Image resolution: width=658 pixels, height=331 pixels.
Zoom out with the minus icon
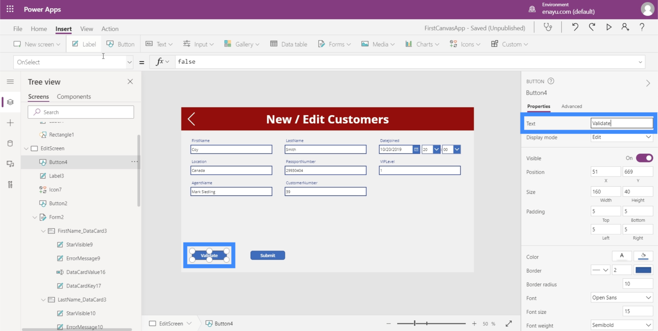tap(389, 324)
